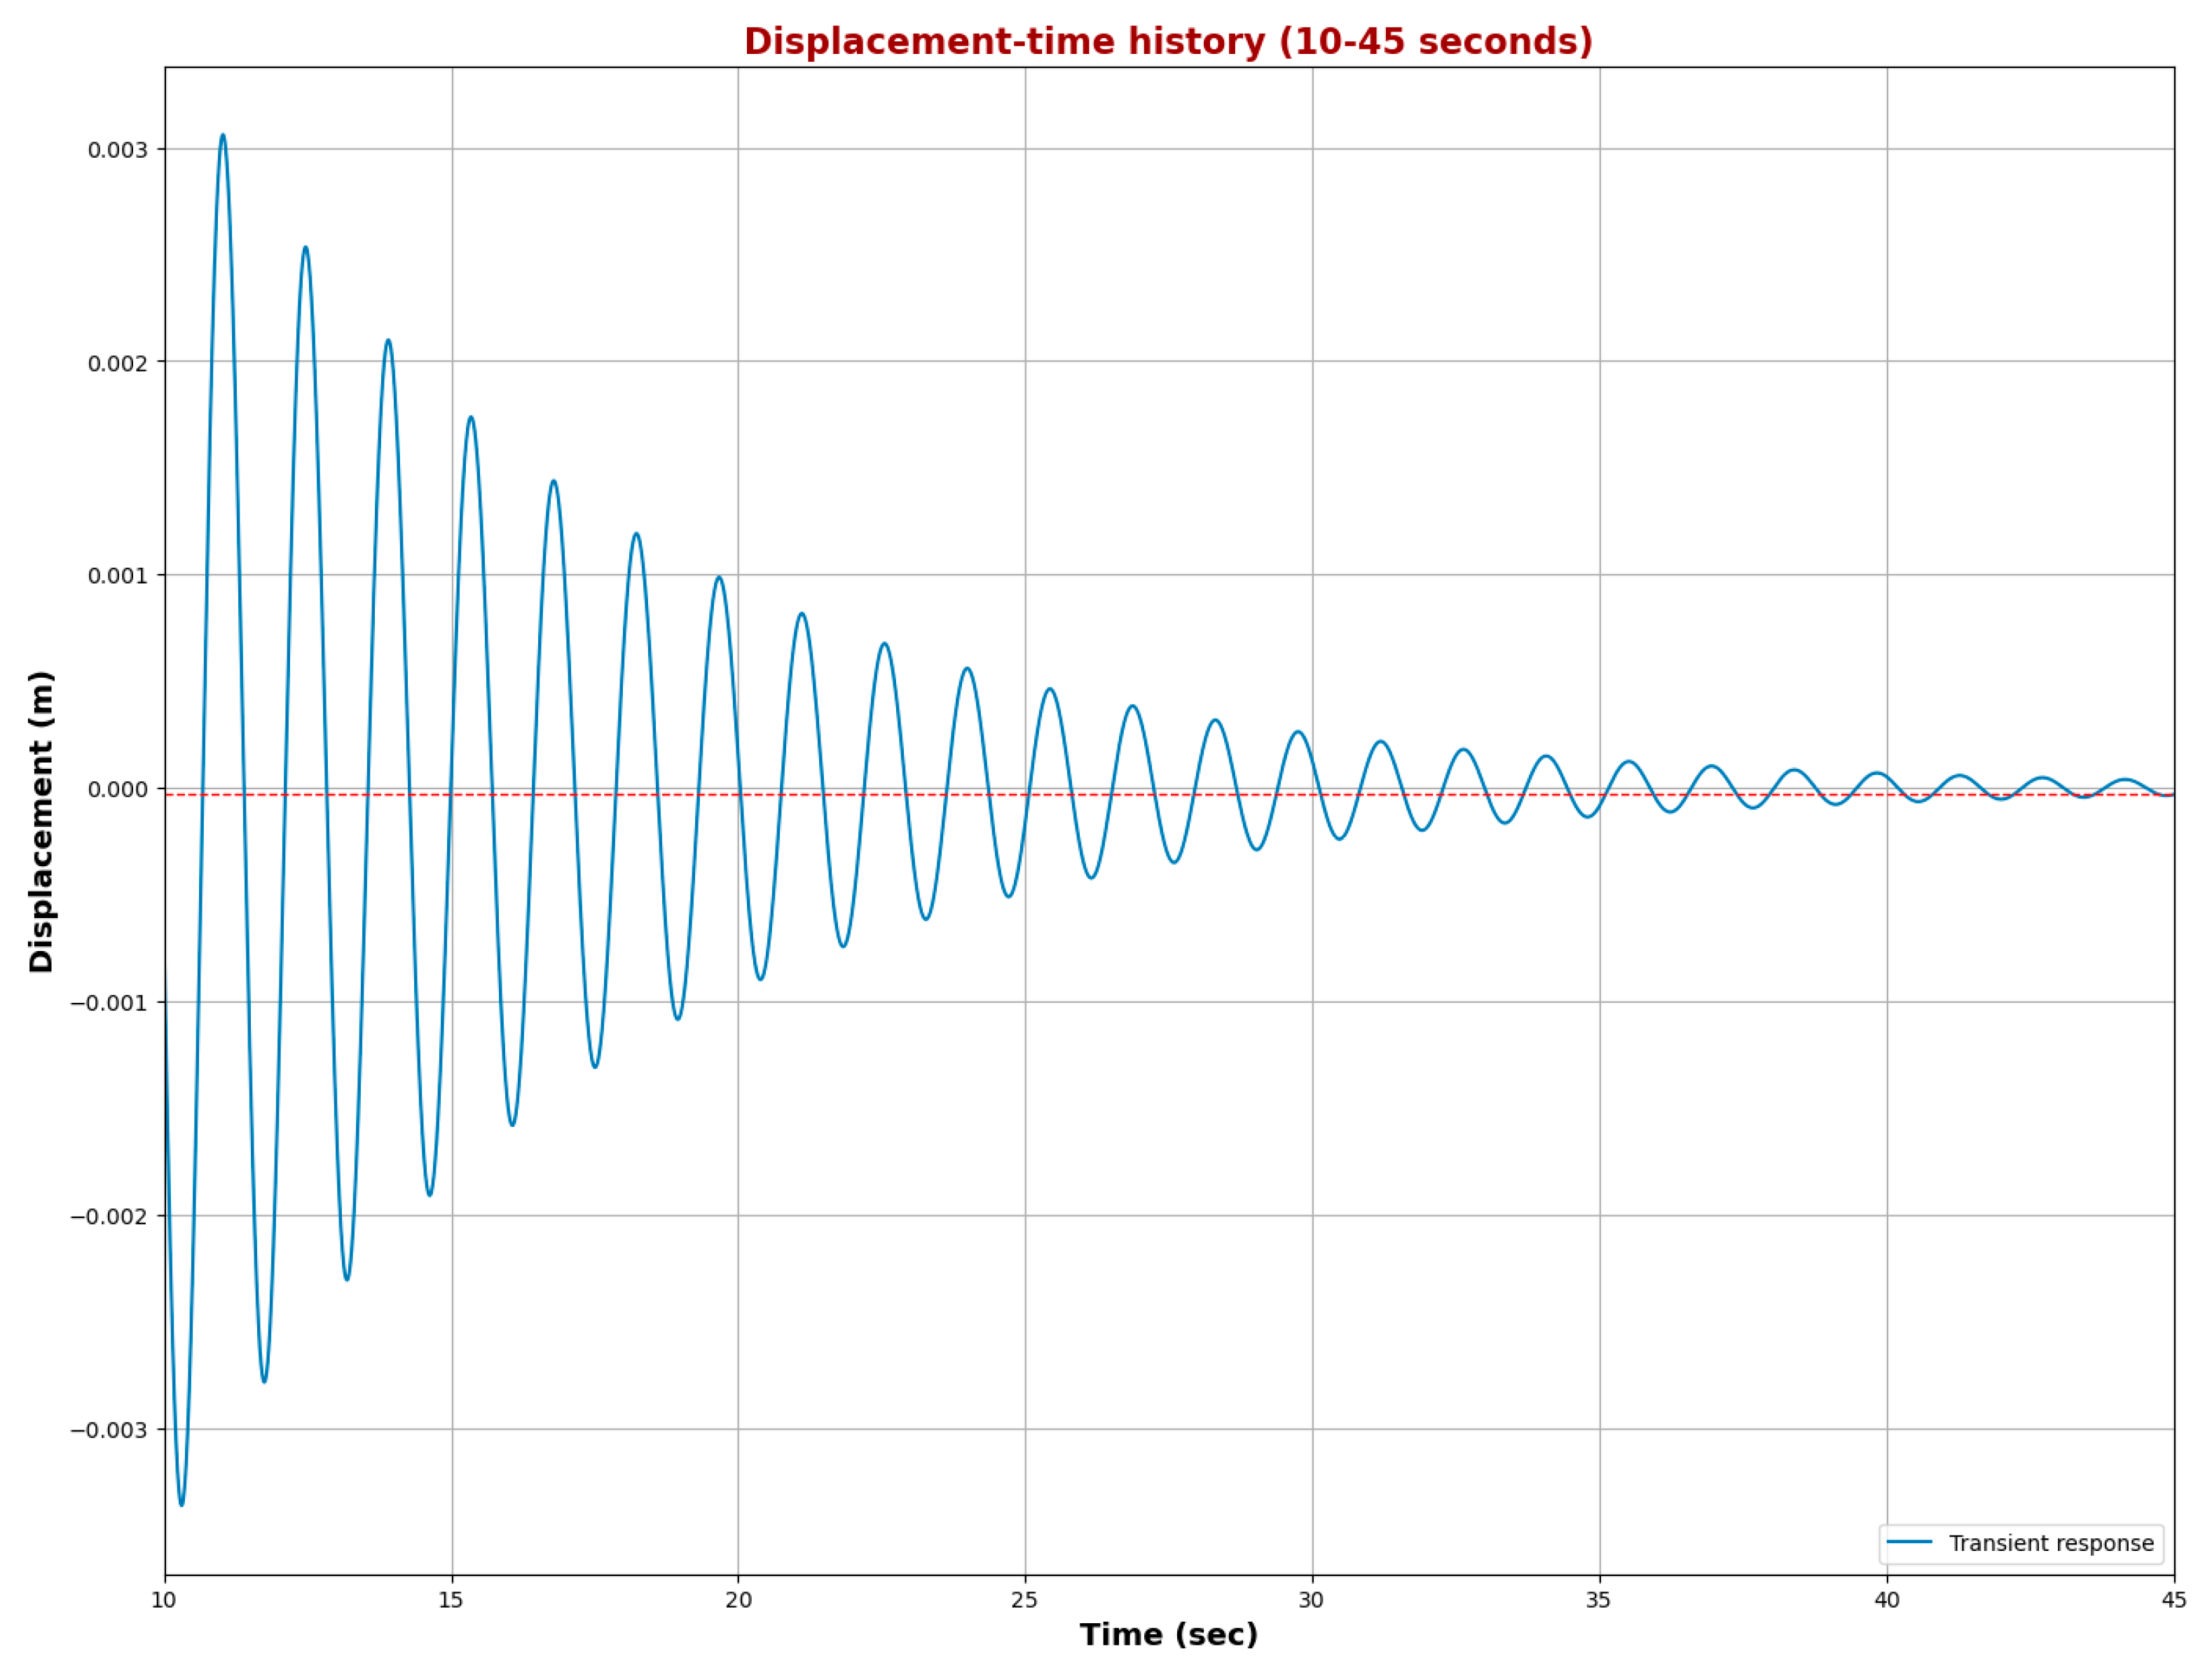Click the 'Displacement (m)' y-axis label

click(41, 821)
